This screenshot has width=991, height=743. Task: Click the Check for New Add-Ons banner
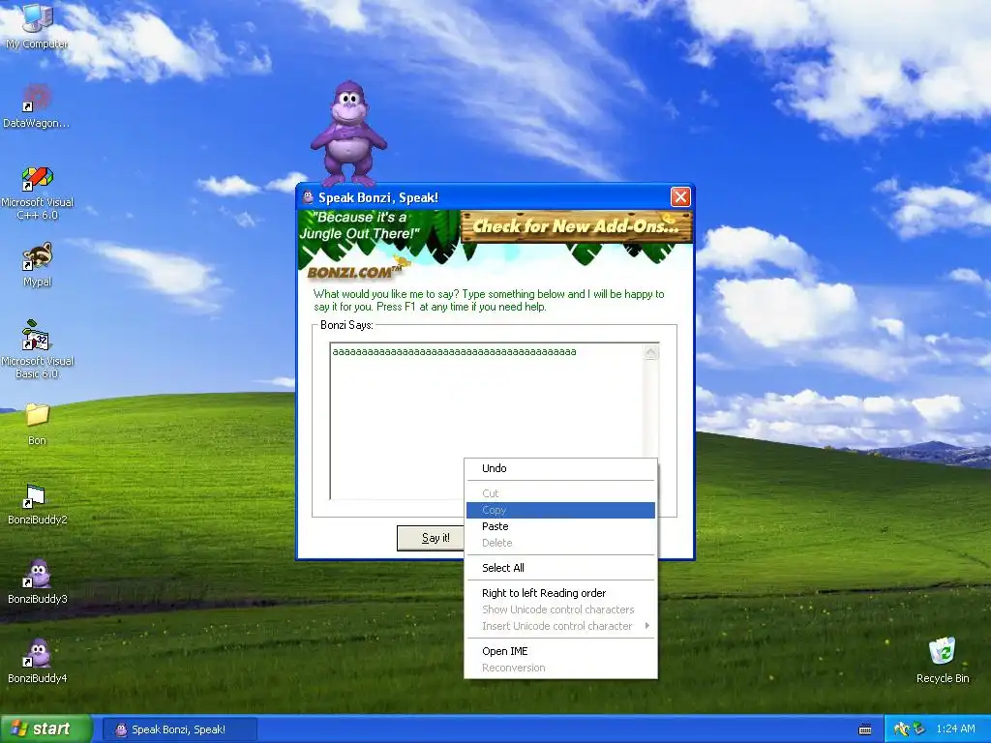pos(577,226)
